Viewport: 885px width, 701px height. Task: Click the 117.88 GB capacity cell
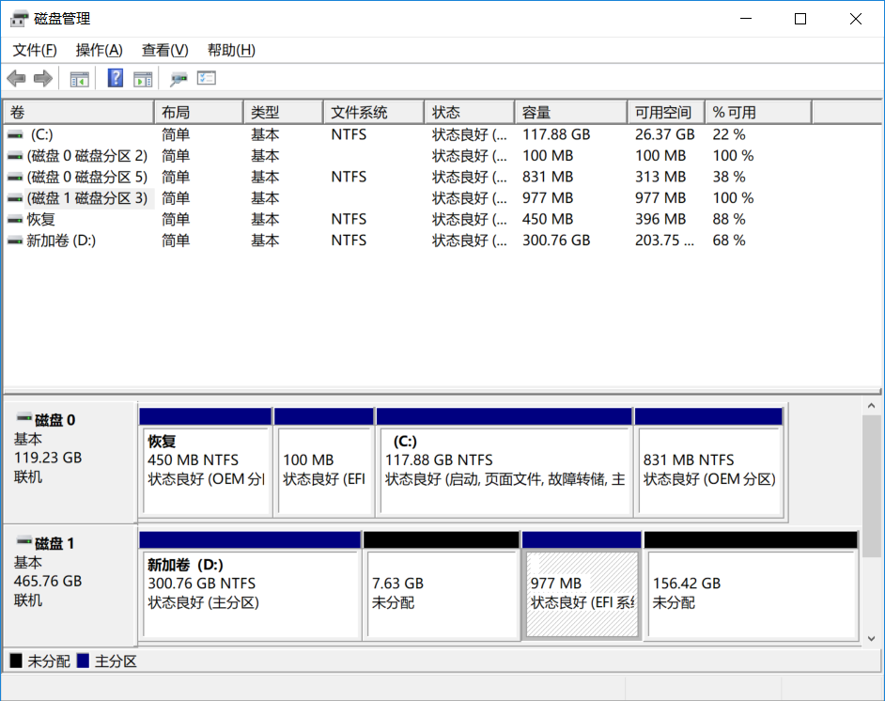tap(556, 135)
